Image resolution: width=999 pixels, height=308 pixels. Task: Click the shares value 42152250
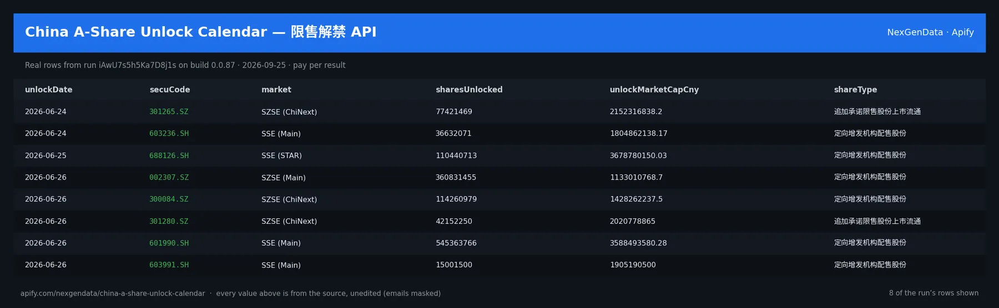[x=454, y=221]
